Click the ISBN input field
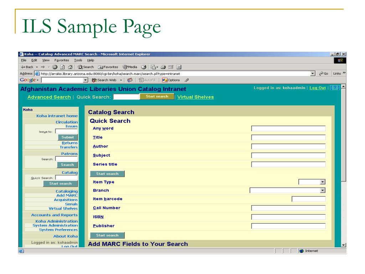The image size is (365, 274). [288, 217]
